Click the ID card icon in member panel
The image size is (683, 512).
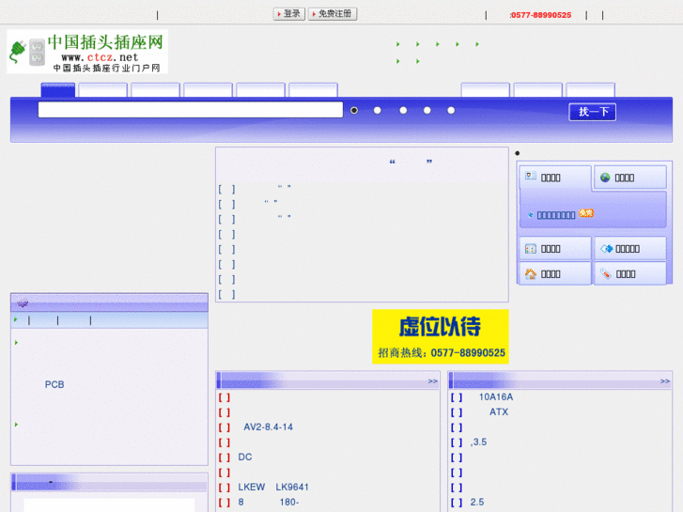tap(531, 177)
